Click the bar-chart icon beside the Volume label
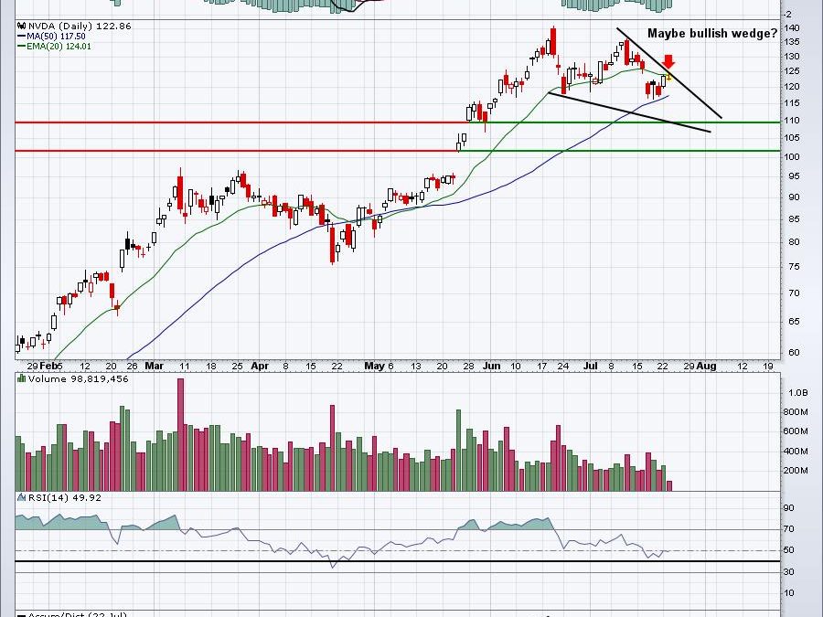823x617 pixels. 22,378
